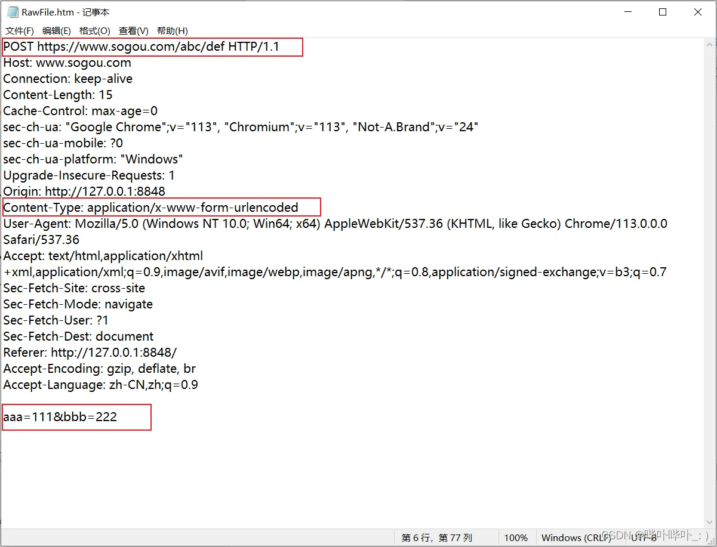Image resolution: width=717 pixels, height=547 pixels.
Task: Click the 'Cache-Control: max-age=0' line
Action: 81,111
